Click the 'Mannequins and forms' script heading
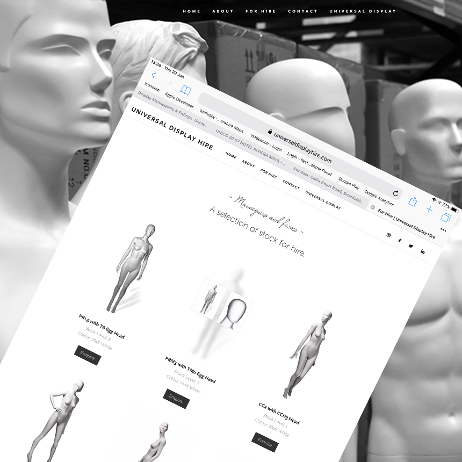 [266, 214]
